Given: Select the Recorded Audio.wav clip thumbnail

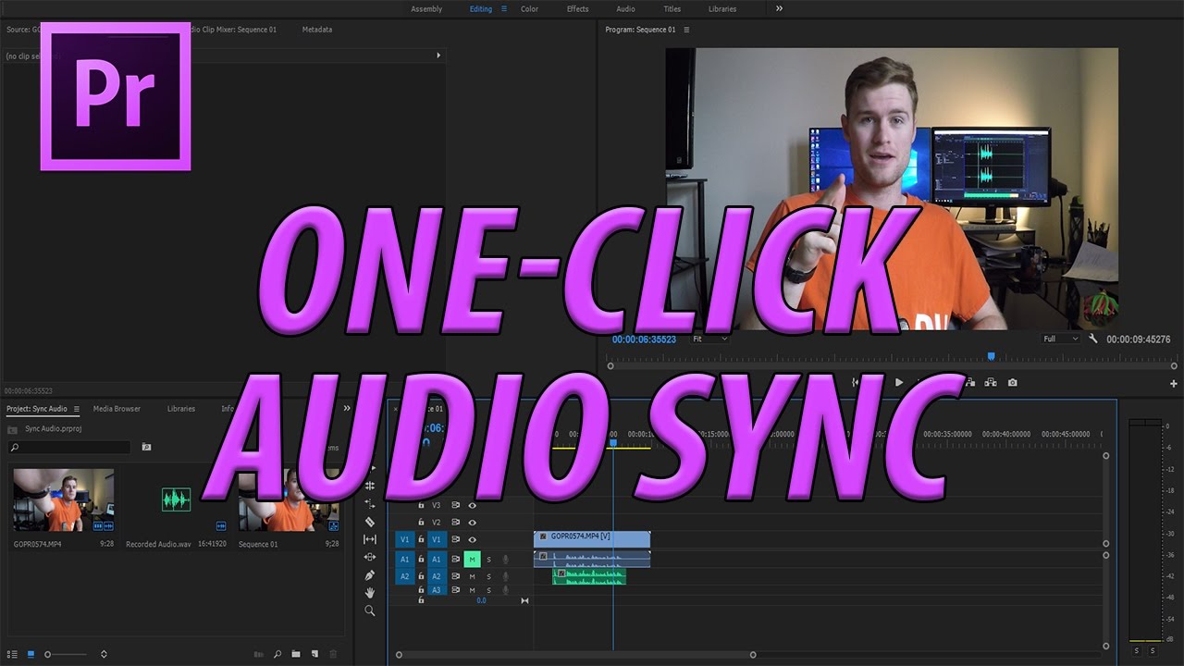Looking at the screenshot, I should [174, 499].
